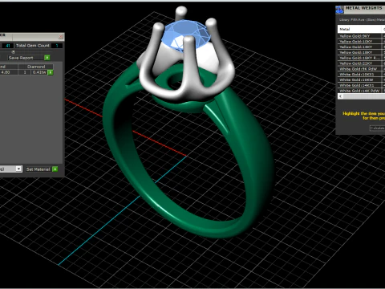Viewport: 385px width, 289px height.
Task: Select Yellow Gold:10KY row
Action: 359,42
